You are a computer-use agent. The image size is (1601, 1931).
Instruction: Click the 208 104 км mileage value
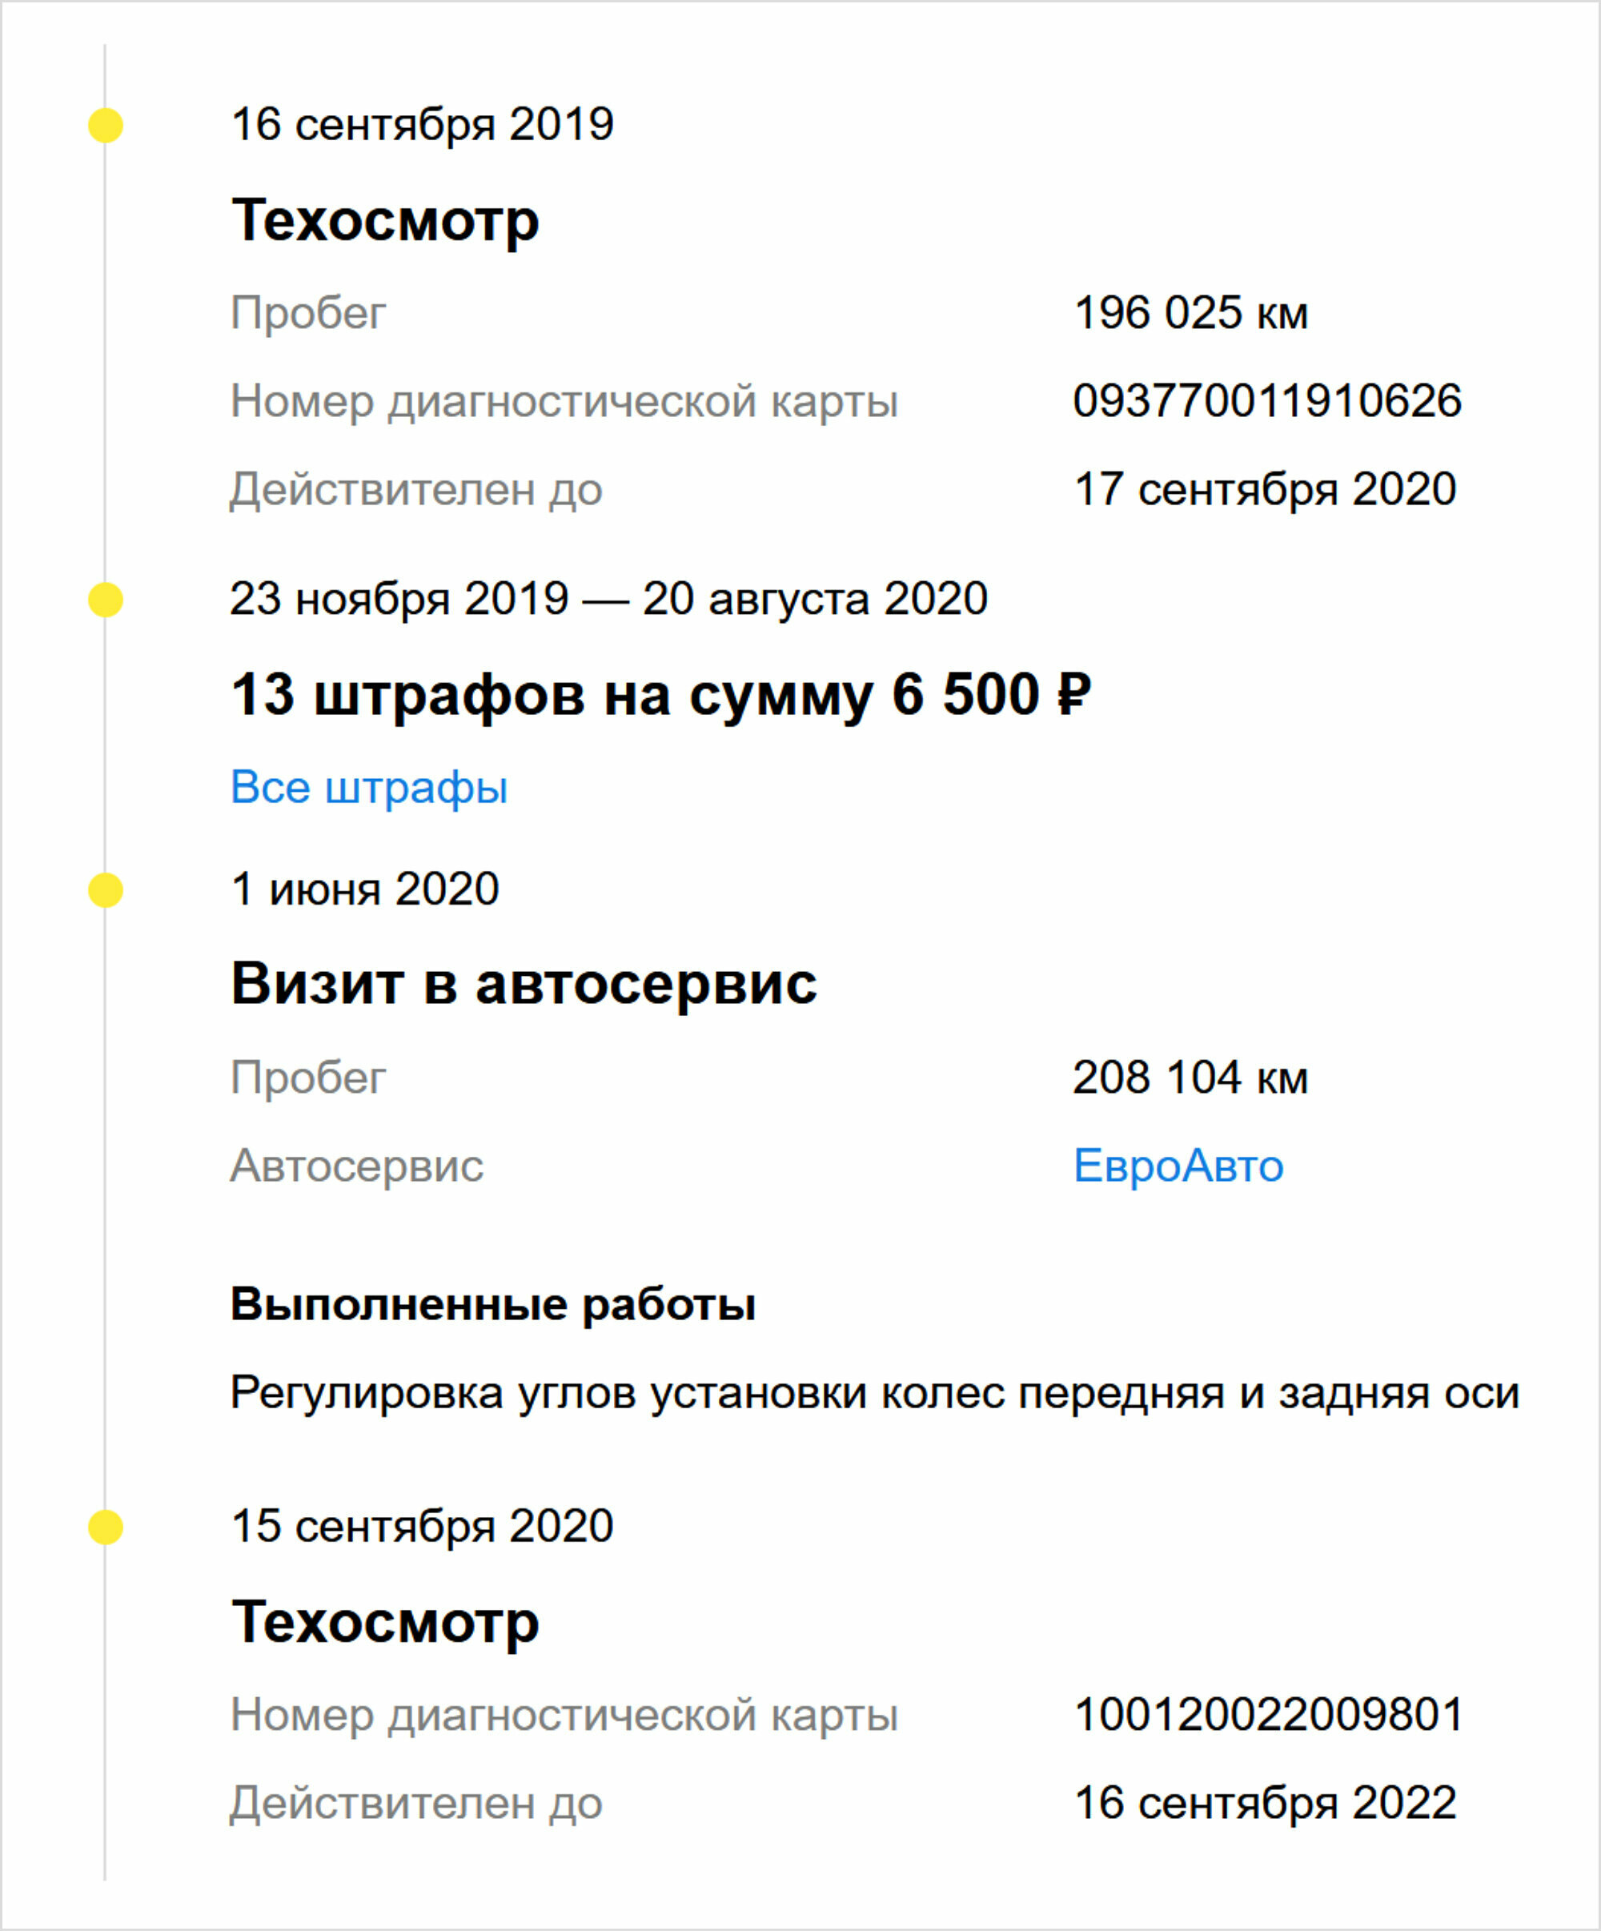point(1190,1077)
